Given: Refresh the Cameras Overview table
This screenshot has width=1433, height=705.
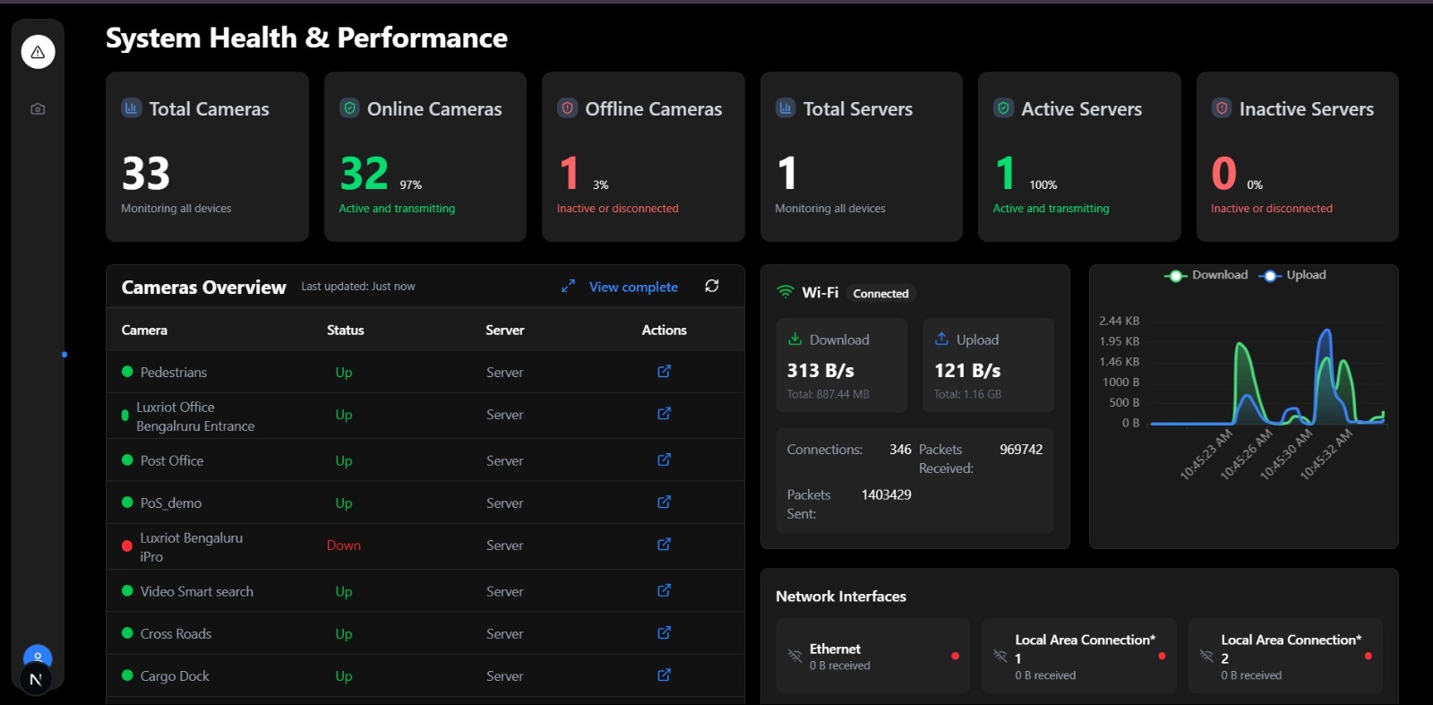Looking at the screenshot, I should [712, 286].
